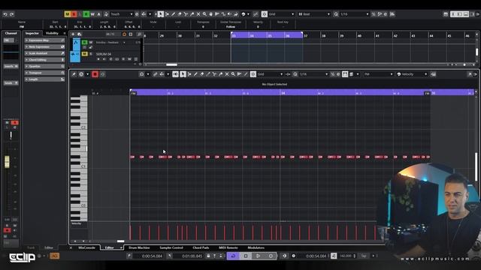Toggle the global green R read automation button
This screenshot has width=481, height=270.
86,14
